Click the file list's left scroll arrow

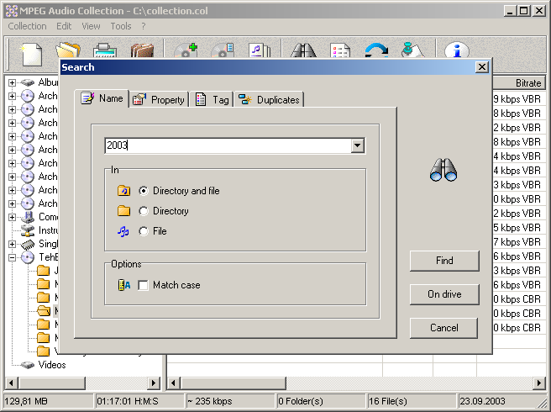click(x=173, y=383)
